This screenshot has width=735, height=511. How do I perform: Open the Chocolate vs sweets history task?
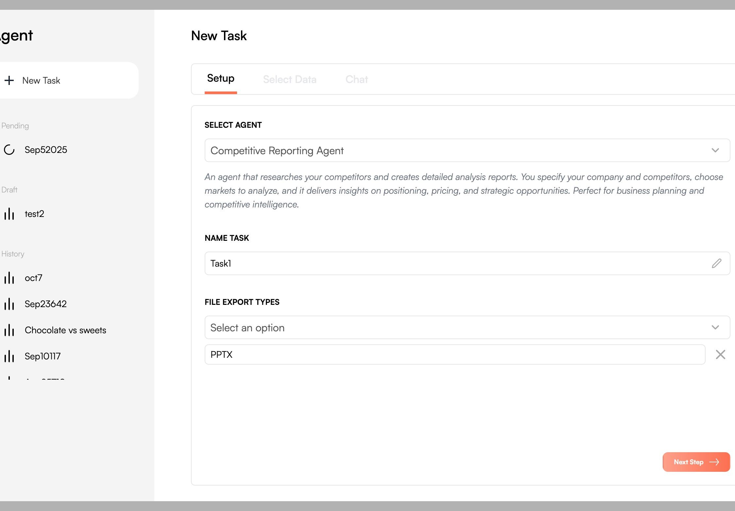click(65, 330)
